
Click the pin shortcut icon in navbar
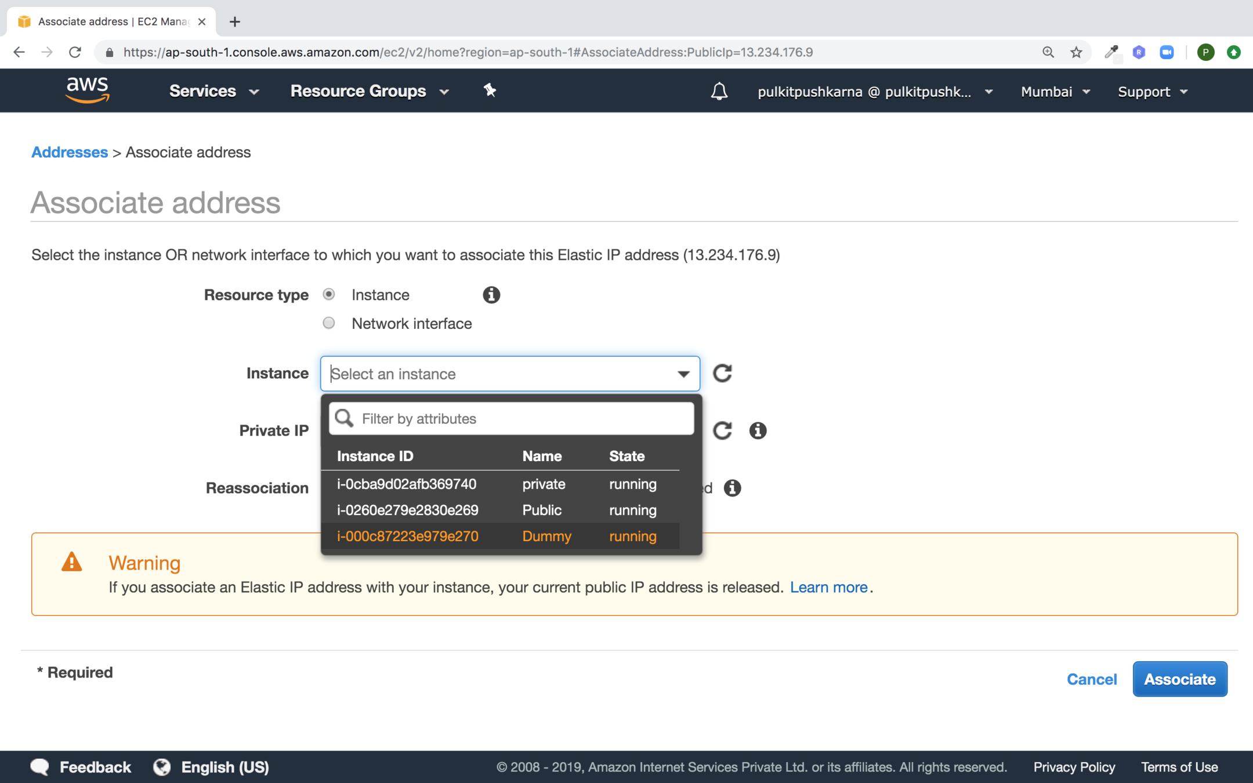tap(490, 90)
